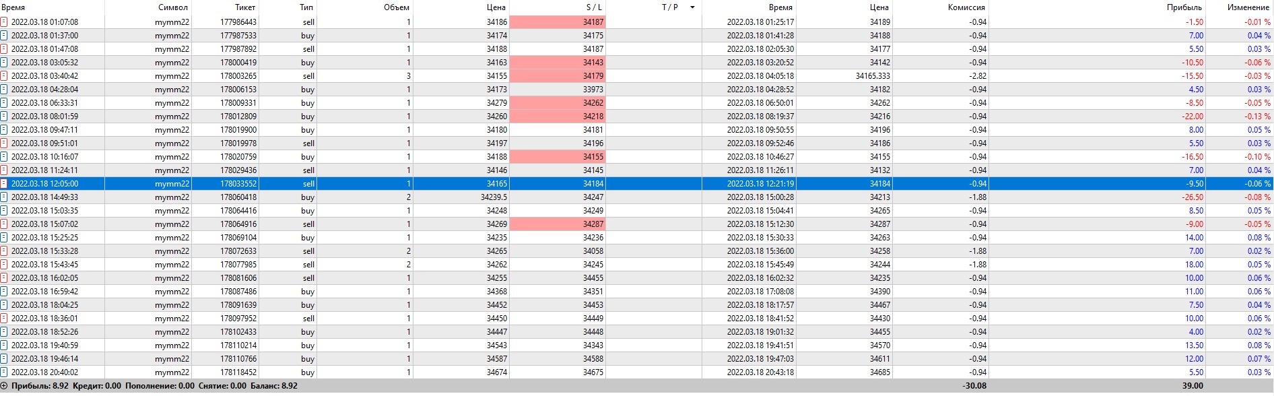Screen dimensions: 1274x396
Task: Expand the summary row using the plus icon
Action: pos(4,386)
